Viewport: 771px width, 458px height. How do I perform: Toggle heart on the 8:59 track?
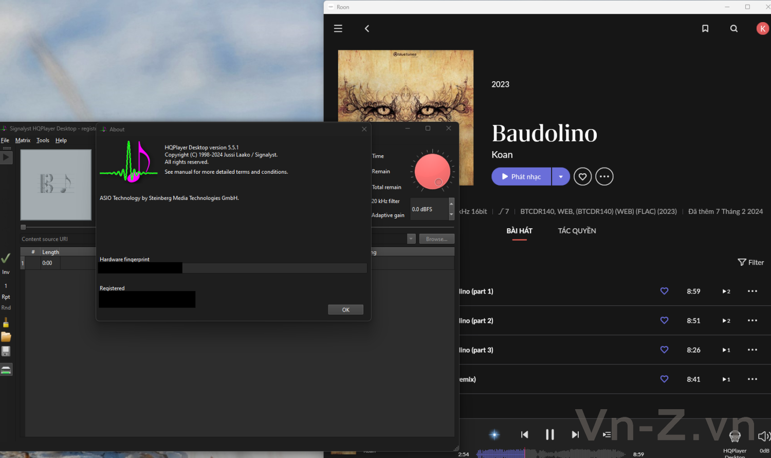pos(664,291)
